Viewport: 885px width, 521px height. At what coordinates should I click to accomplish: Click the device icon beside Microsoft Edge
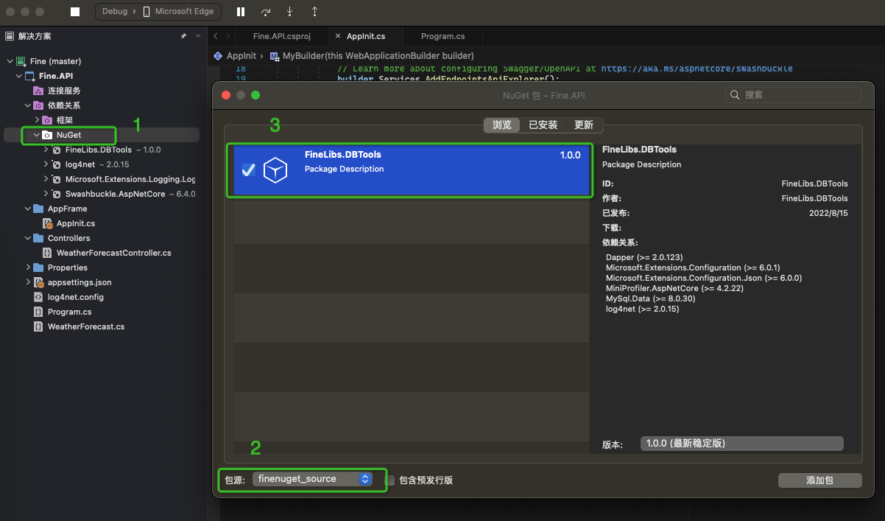tap(147, 12)
